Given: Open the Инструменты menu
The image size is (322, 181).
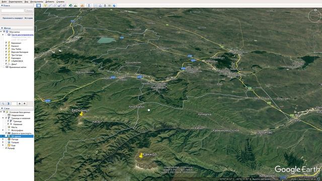Looking at the screenshot, I should point(37,2).
